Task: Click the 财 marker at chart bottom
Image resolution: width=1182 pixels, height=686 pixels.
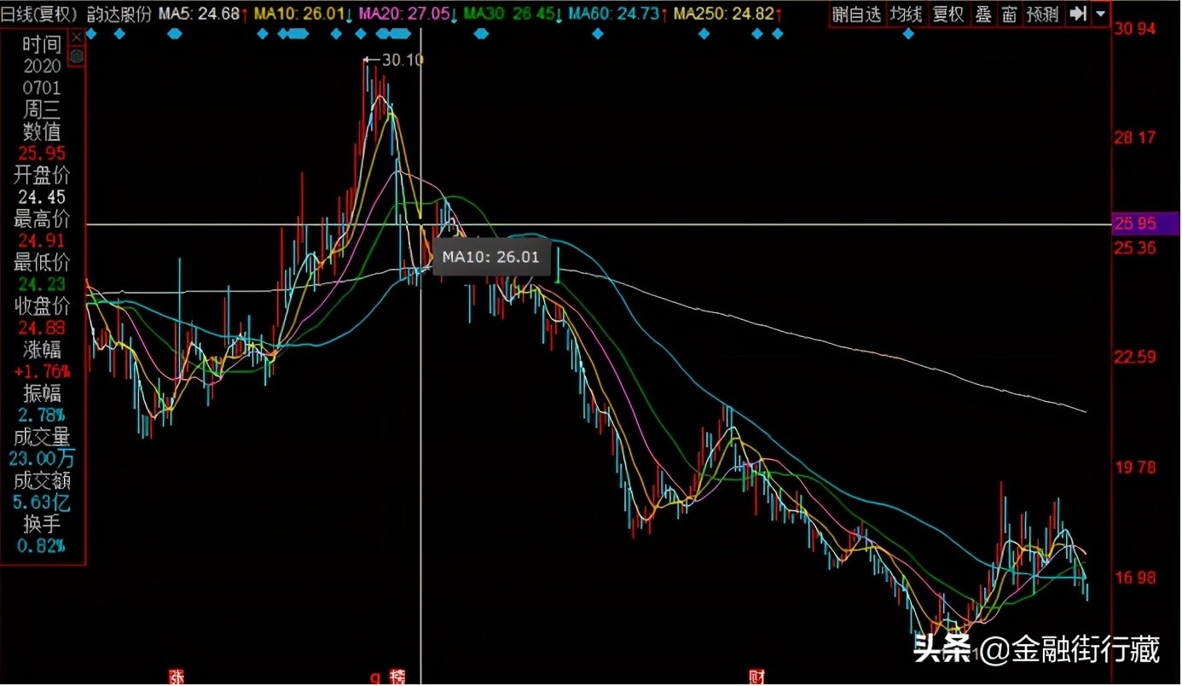Action: (756, 677)
